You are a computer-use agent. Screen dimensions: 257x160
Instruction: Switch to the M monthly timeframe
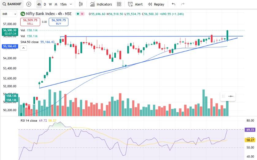pos(56,4)
